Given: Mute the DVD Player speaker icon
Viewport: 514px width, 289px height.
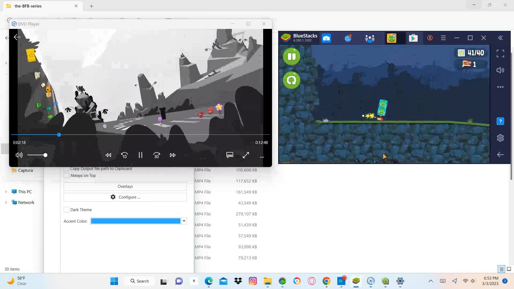Looking at the screenshot, I should coord(19,155).
